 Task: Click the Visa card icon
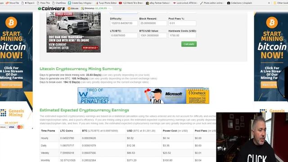click(11, 127)
